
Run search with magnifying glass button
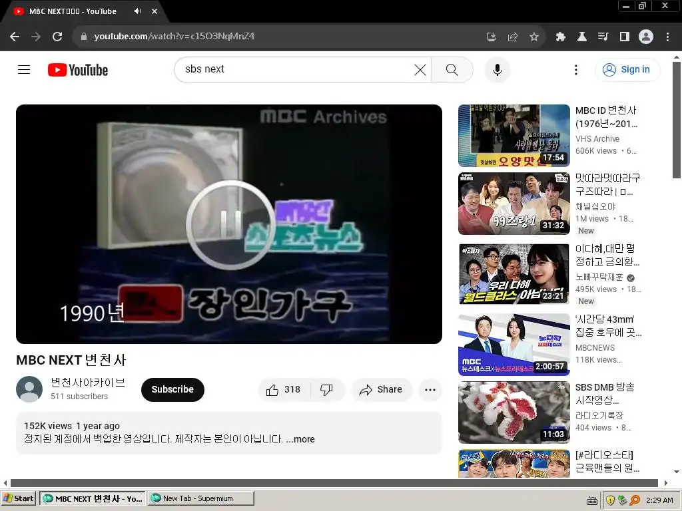pos(452,69)
